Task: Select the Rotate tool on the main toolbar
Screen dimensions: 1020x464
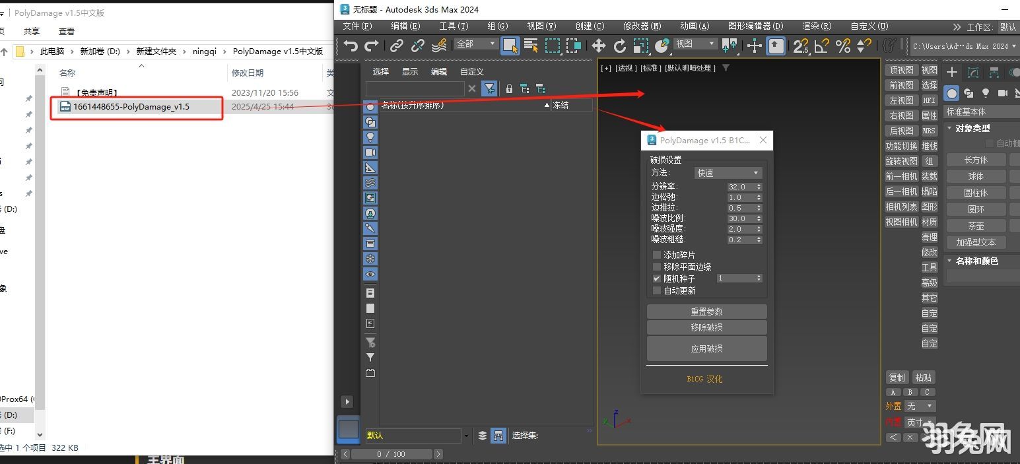Action: click(x=620, y=46)
